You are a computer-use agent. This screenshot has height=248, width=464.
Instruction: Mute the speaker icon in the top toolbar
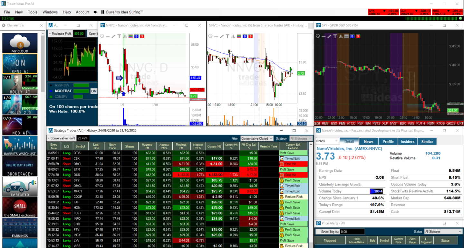(94, 12)
